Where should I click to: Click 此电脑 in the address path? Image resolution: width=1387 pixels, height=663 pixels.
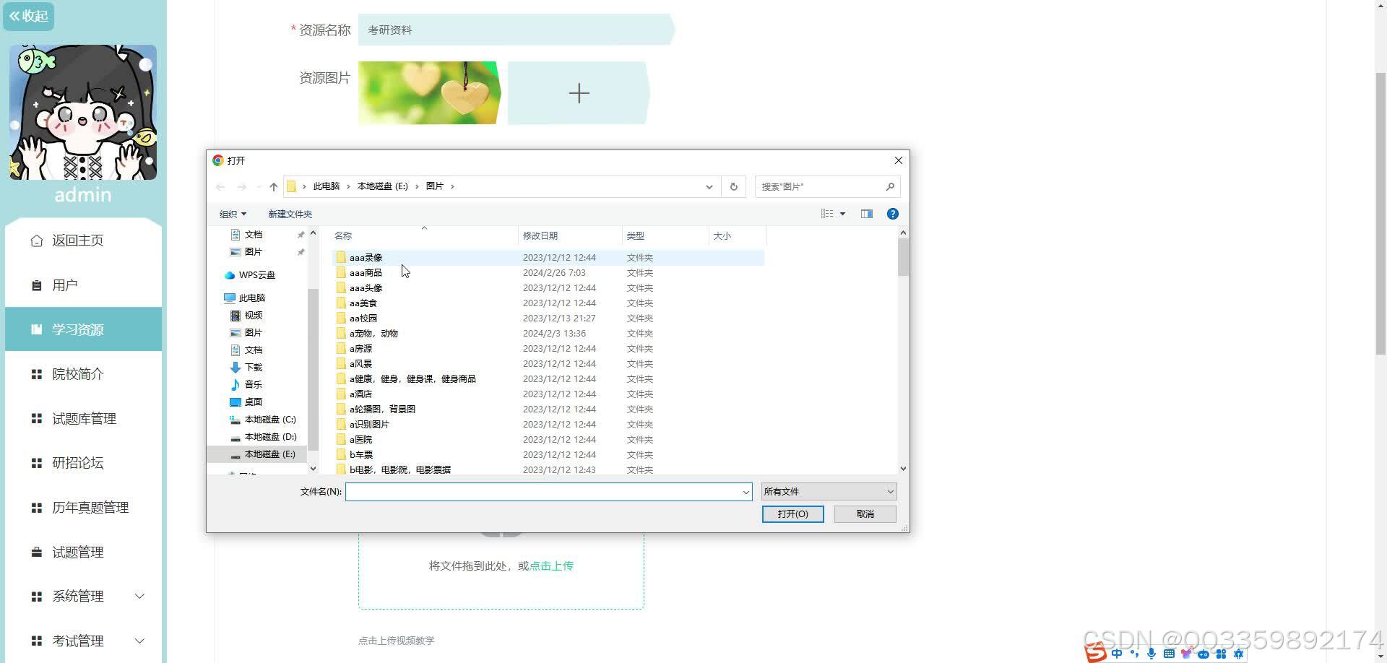326,186
